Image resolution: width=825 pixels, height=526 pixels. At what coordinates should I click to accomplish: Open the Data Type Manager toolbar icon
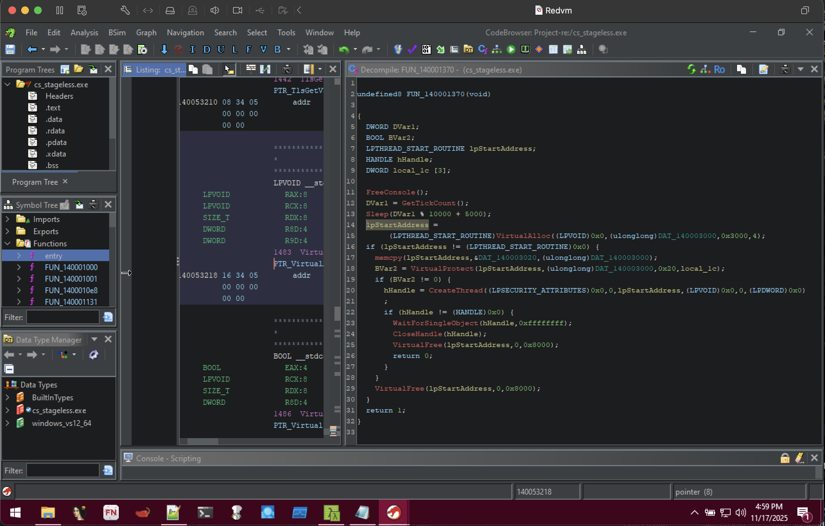468,50
